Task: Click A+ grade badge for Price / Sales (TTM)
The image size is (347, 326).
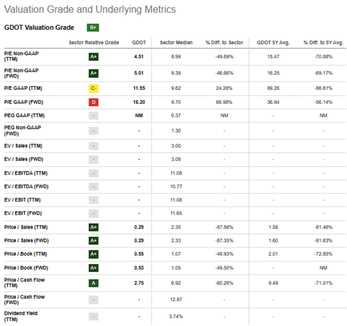Action: point(94,227)
